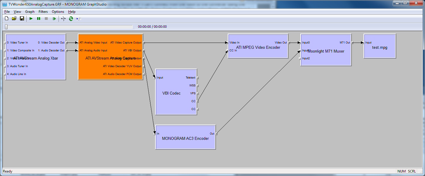This screenshot has width=425, height=176.
Task: Click the green step/frame-advance icon
Action: [54, 19]
